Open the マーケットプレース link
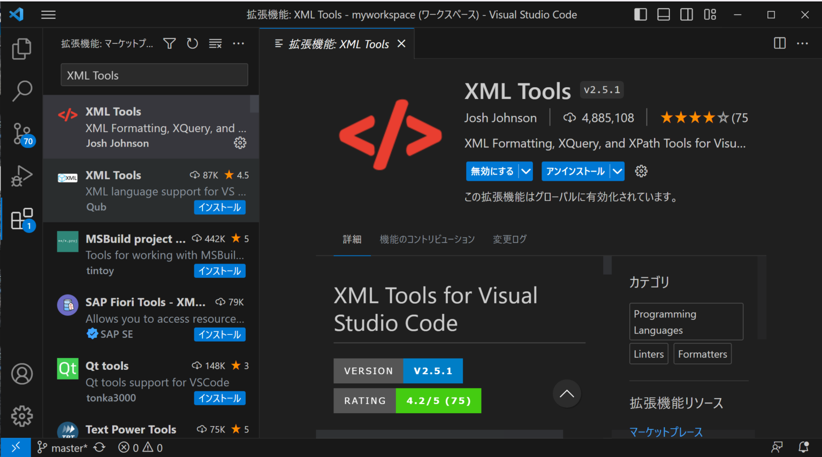Image resolution: width=822 pixels, height=457 pixels. (666, 432)
